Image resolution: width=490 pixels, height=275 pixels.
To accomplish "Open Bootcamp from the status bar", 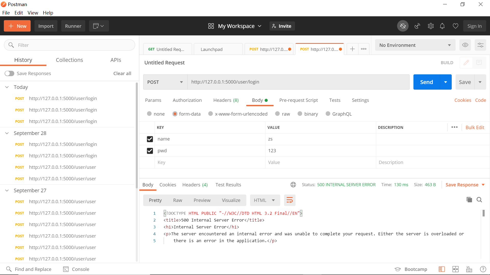I will click(411, 269).
